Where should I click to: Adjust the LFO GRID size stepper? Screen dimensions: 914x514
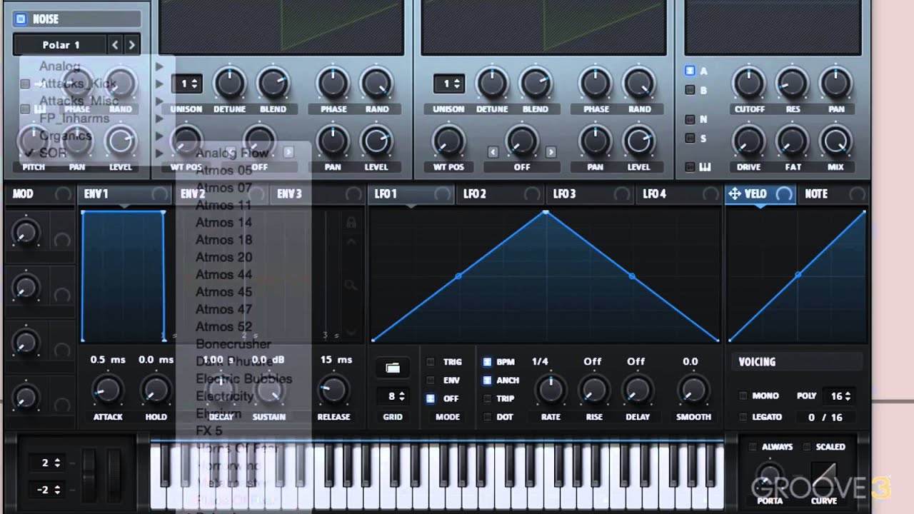(393, 396)
